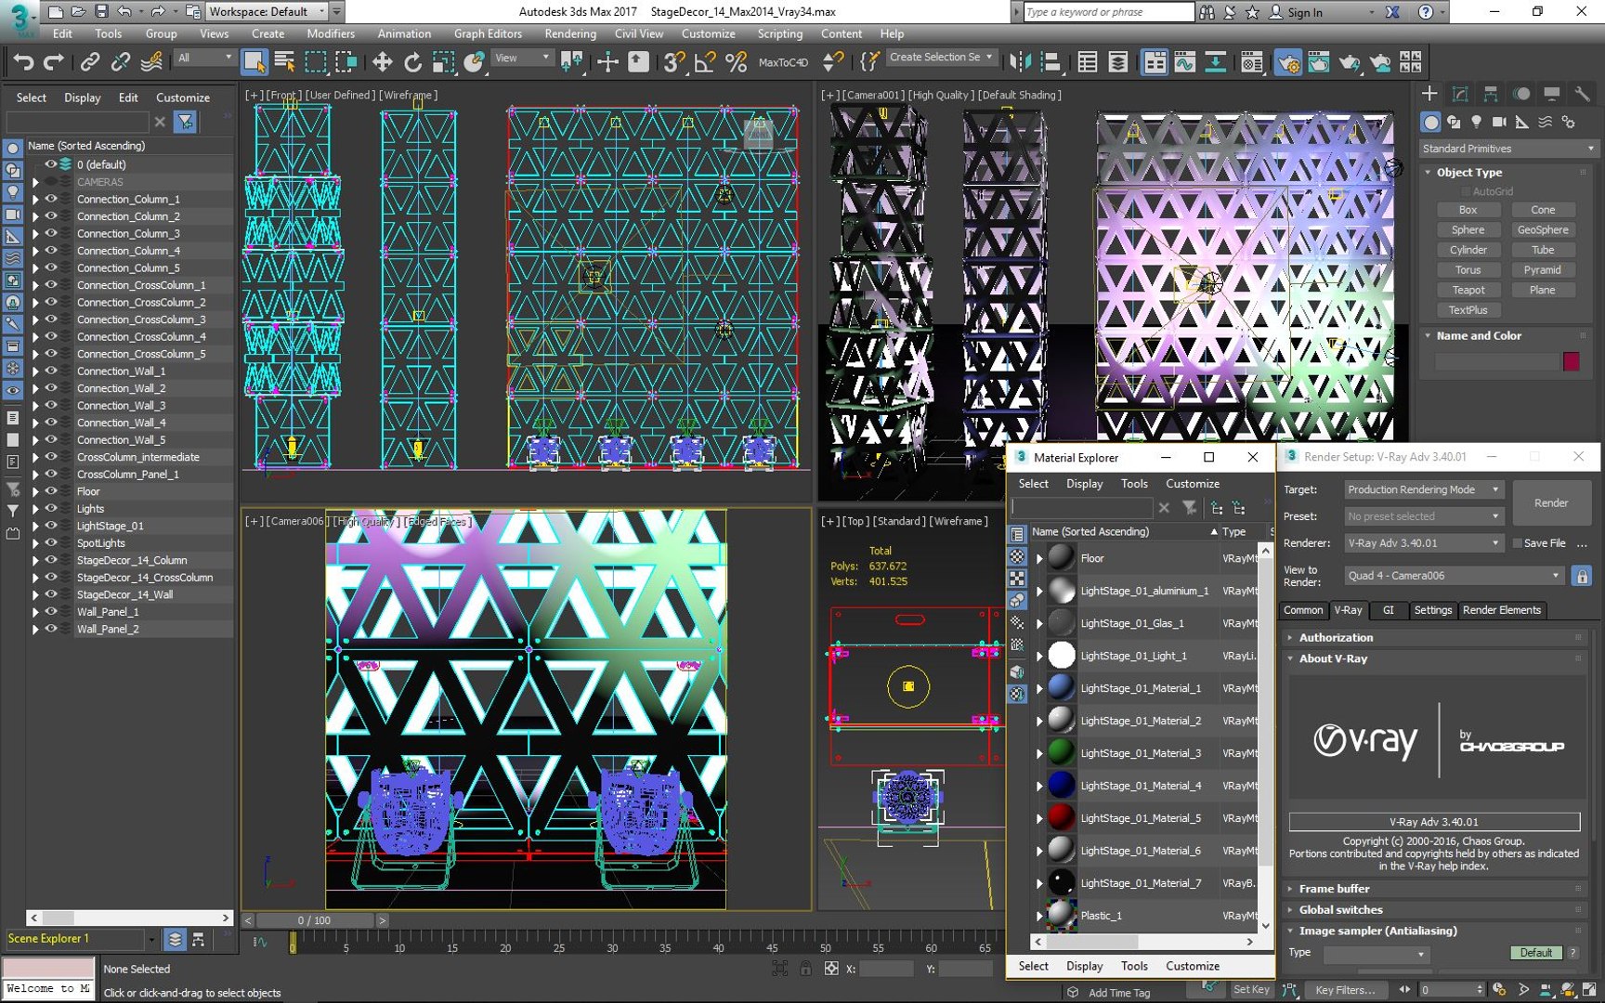Toggle Angle Snap icon
Image resolution: width=1605 pixels, height=1003 pixels.
tap(705, 62)
